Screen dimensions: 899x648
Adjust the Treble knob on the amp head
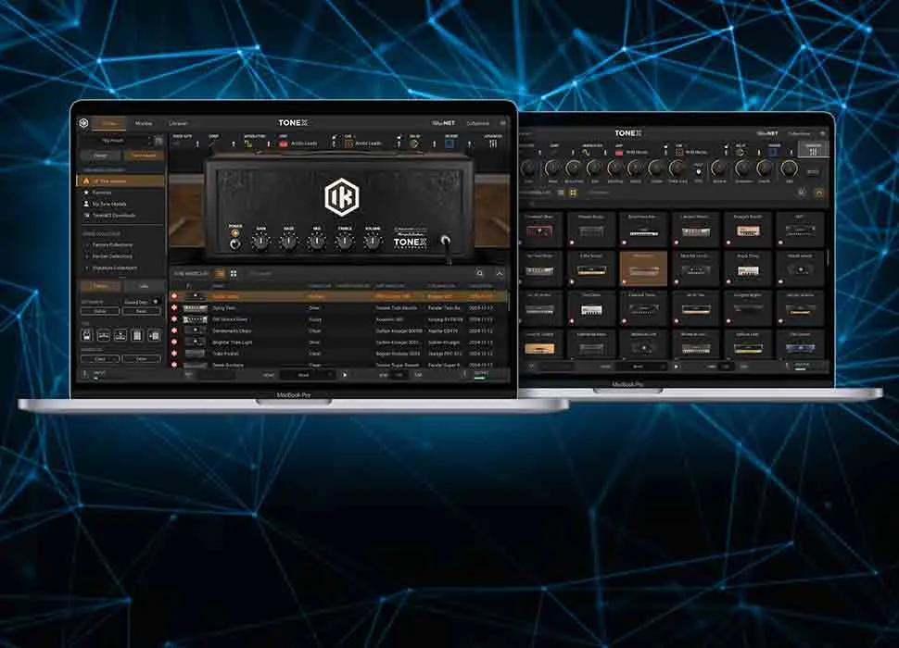345,243
